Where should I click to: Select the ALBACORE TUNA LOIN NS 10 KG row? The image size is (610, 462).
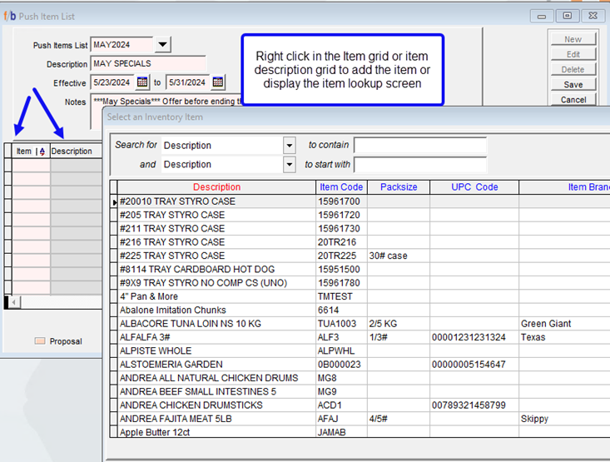[216, 324]
